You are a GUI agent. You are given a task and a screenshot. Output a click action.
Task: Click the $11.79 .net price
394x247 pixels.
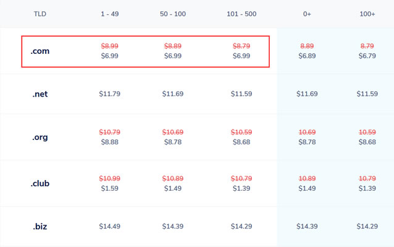pos(110,94)
